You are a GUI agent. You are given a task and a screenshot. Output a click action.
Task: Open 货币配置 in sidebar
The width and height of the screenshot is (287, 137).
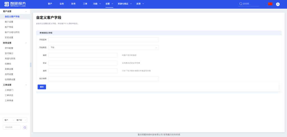(9, 48)
